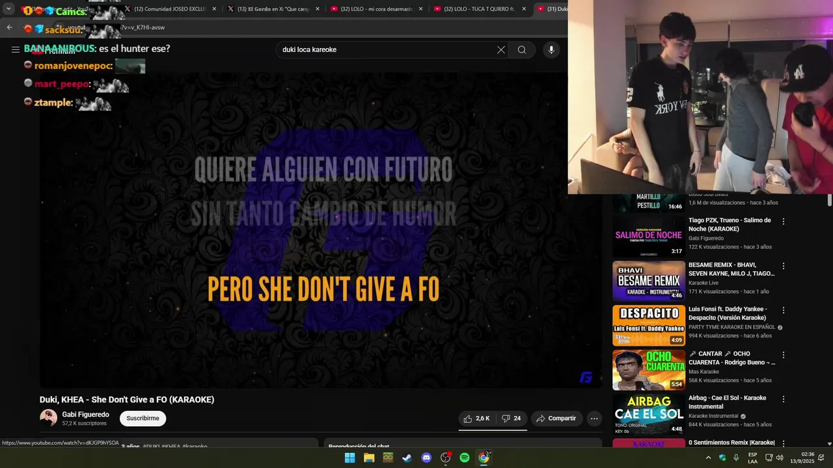Open the YouTube hamburger guide menu
This screenshot has height=468, width=833.
16,49
